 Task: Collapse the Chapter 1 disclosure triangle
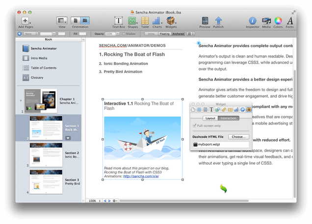coord(21,101)
